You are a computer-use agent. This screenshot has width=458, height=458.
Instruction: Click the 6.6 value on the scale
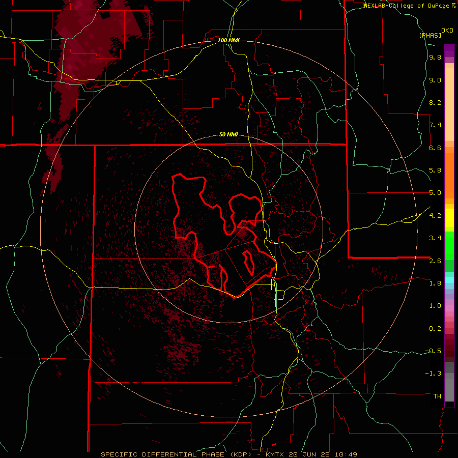click(435, 148)
